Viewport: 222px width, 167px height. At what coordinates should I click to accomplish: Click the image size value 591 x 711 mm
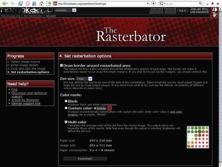point(101,145)
